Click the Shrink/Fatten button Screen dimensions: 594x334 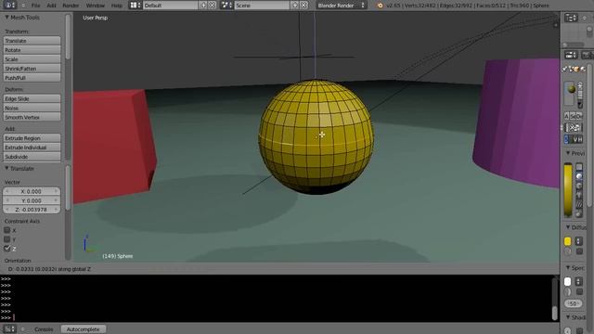pos(32,69)
